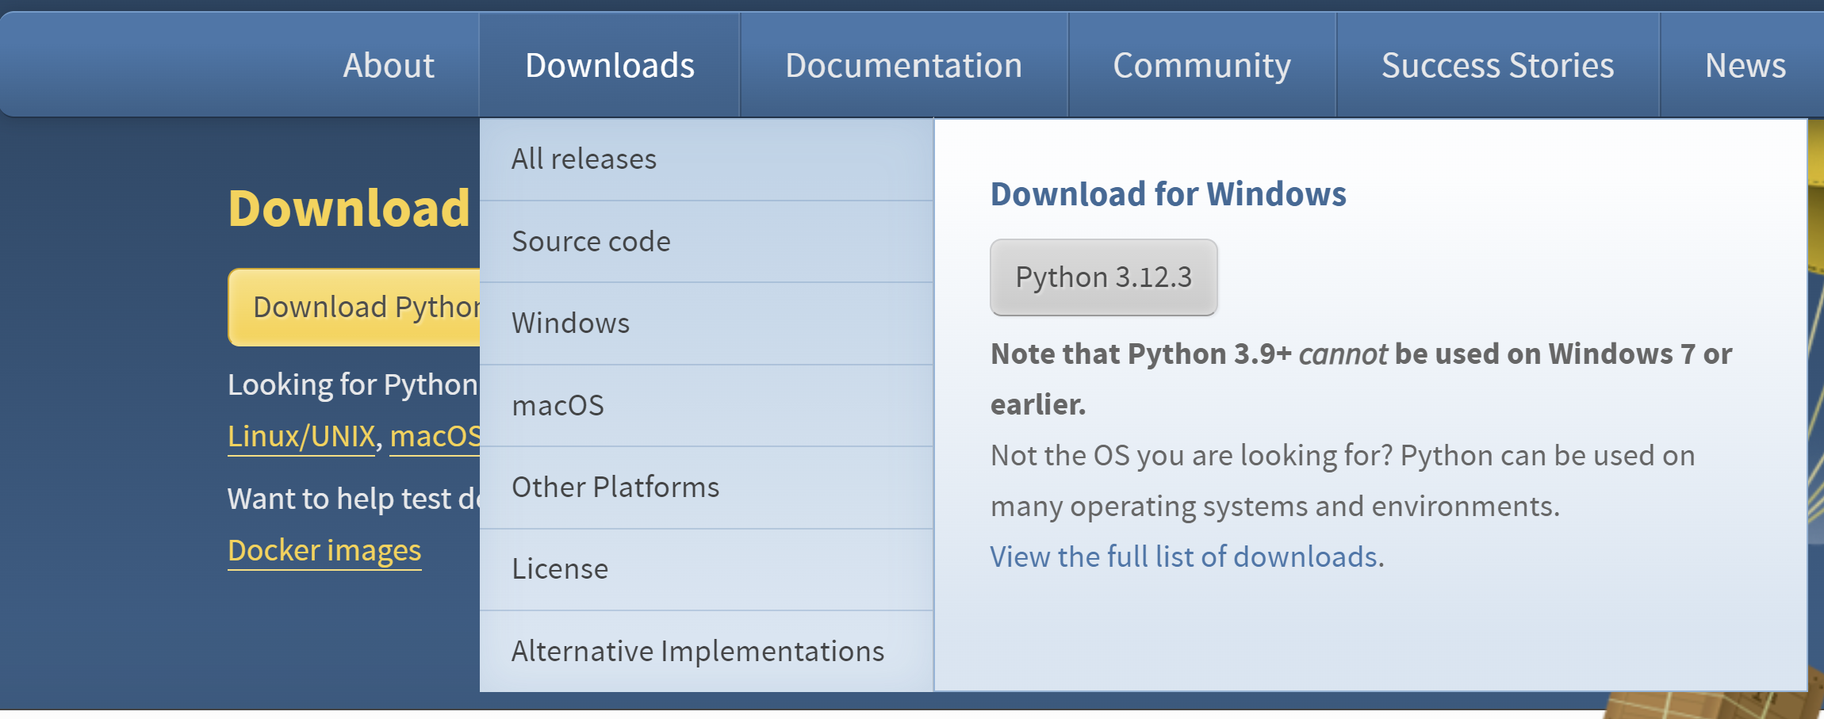Choose License in the Downloads dropdown
Screen dimensions: 1824x719
560,569
